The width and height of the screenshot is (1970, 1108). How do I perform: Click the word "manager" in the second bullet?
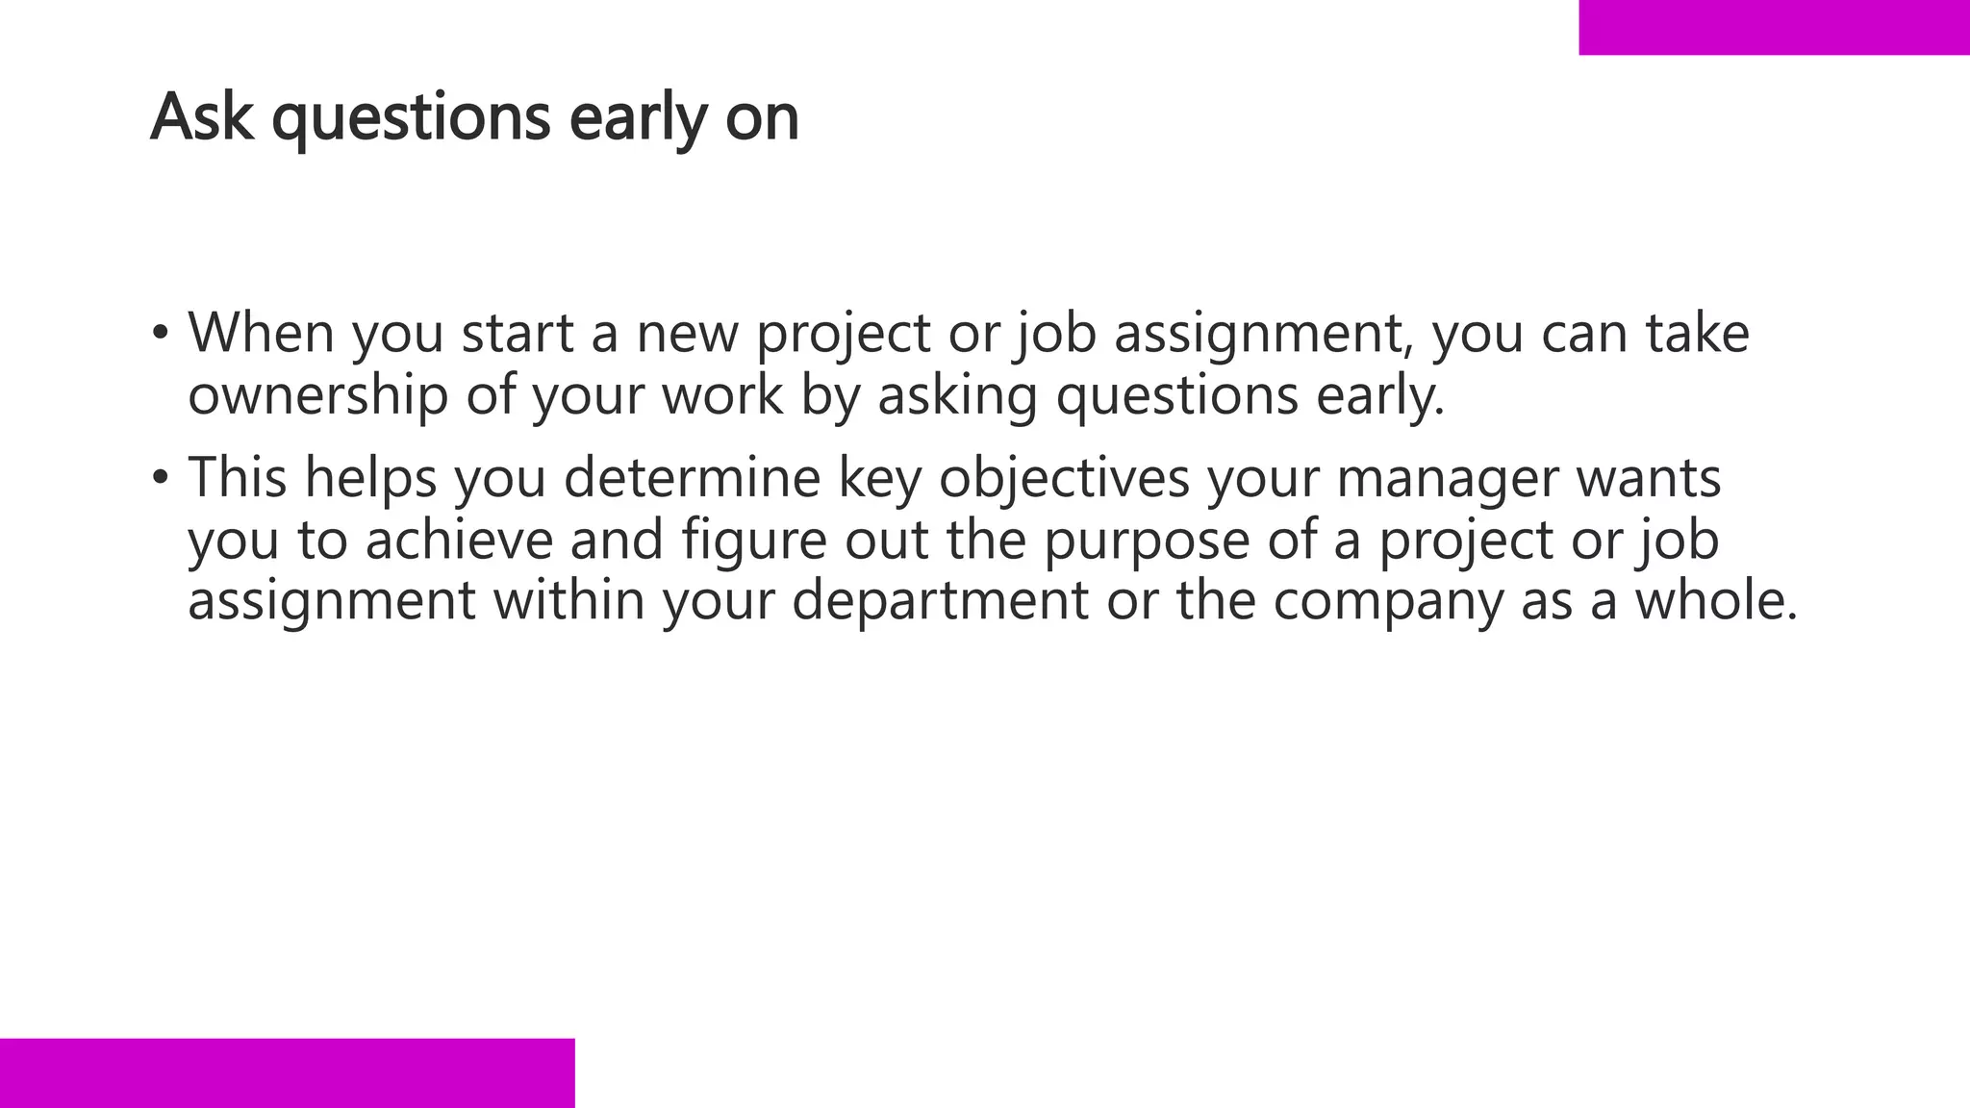pyautogui.click(x=1448, y=478)
